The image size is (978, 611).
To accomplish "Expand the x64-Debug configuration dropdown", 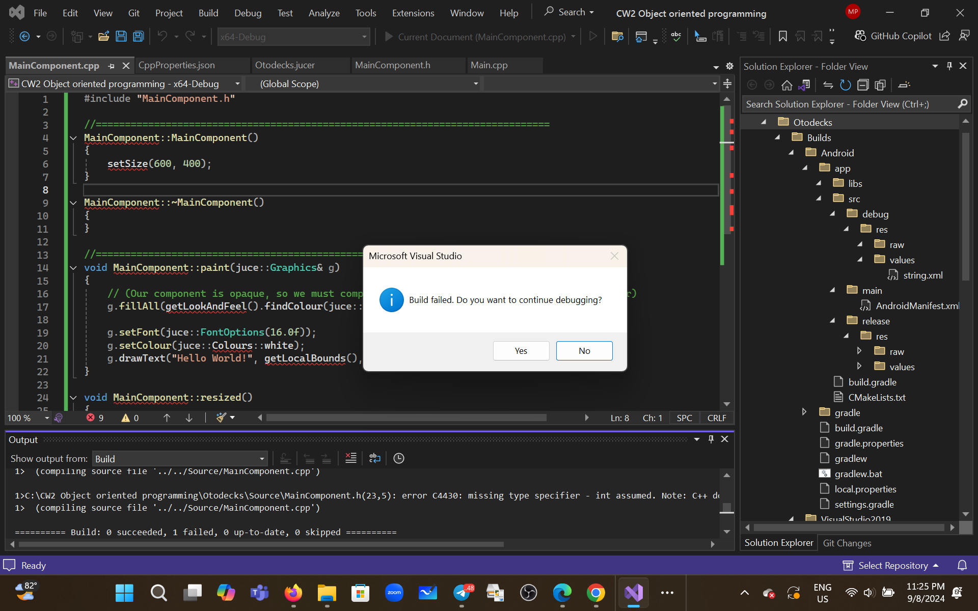I will (363, 36).
